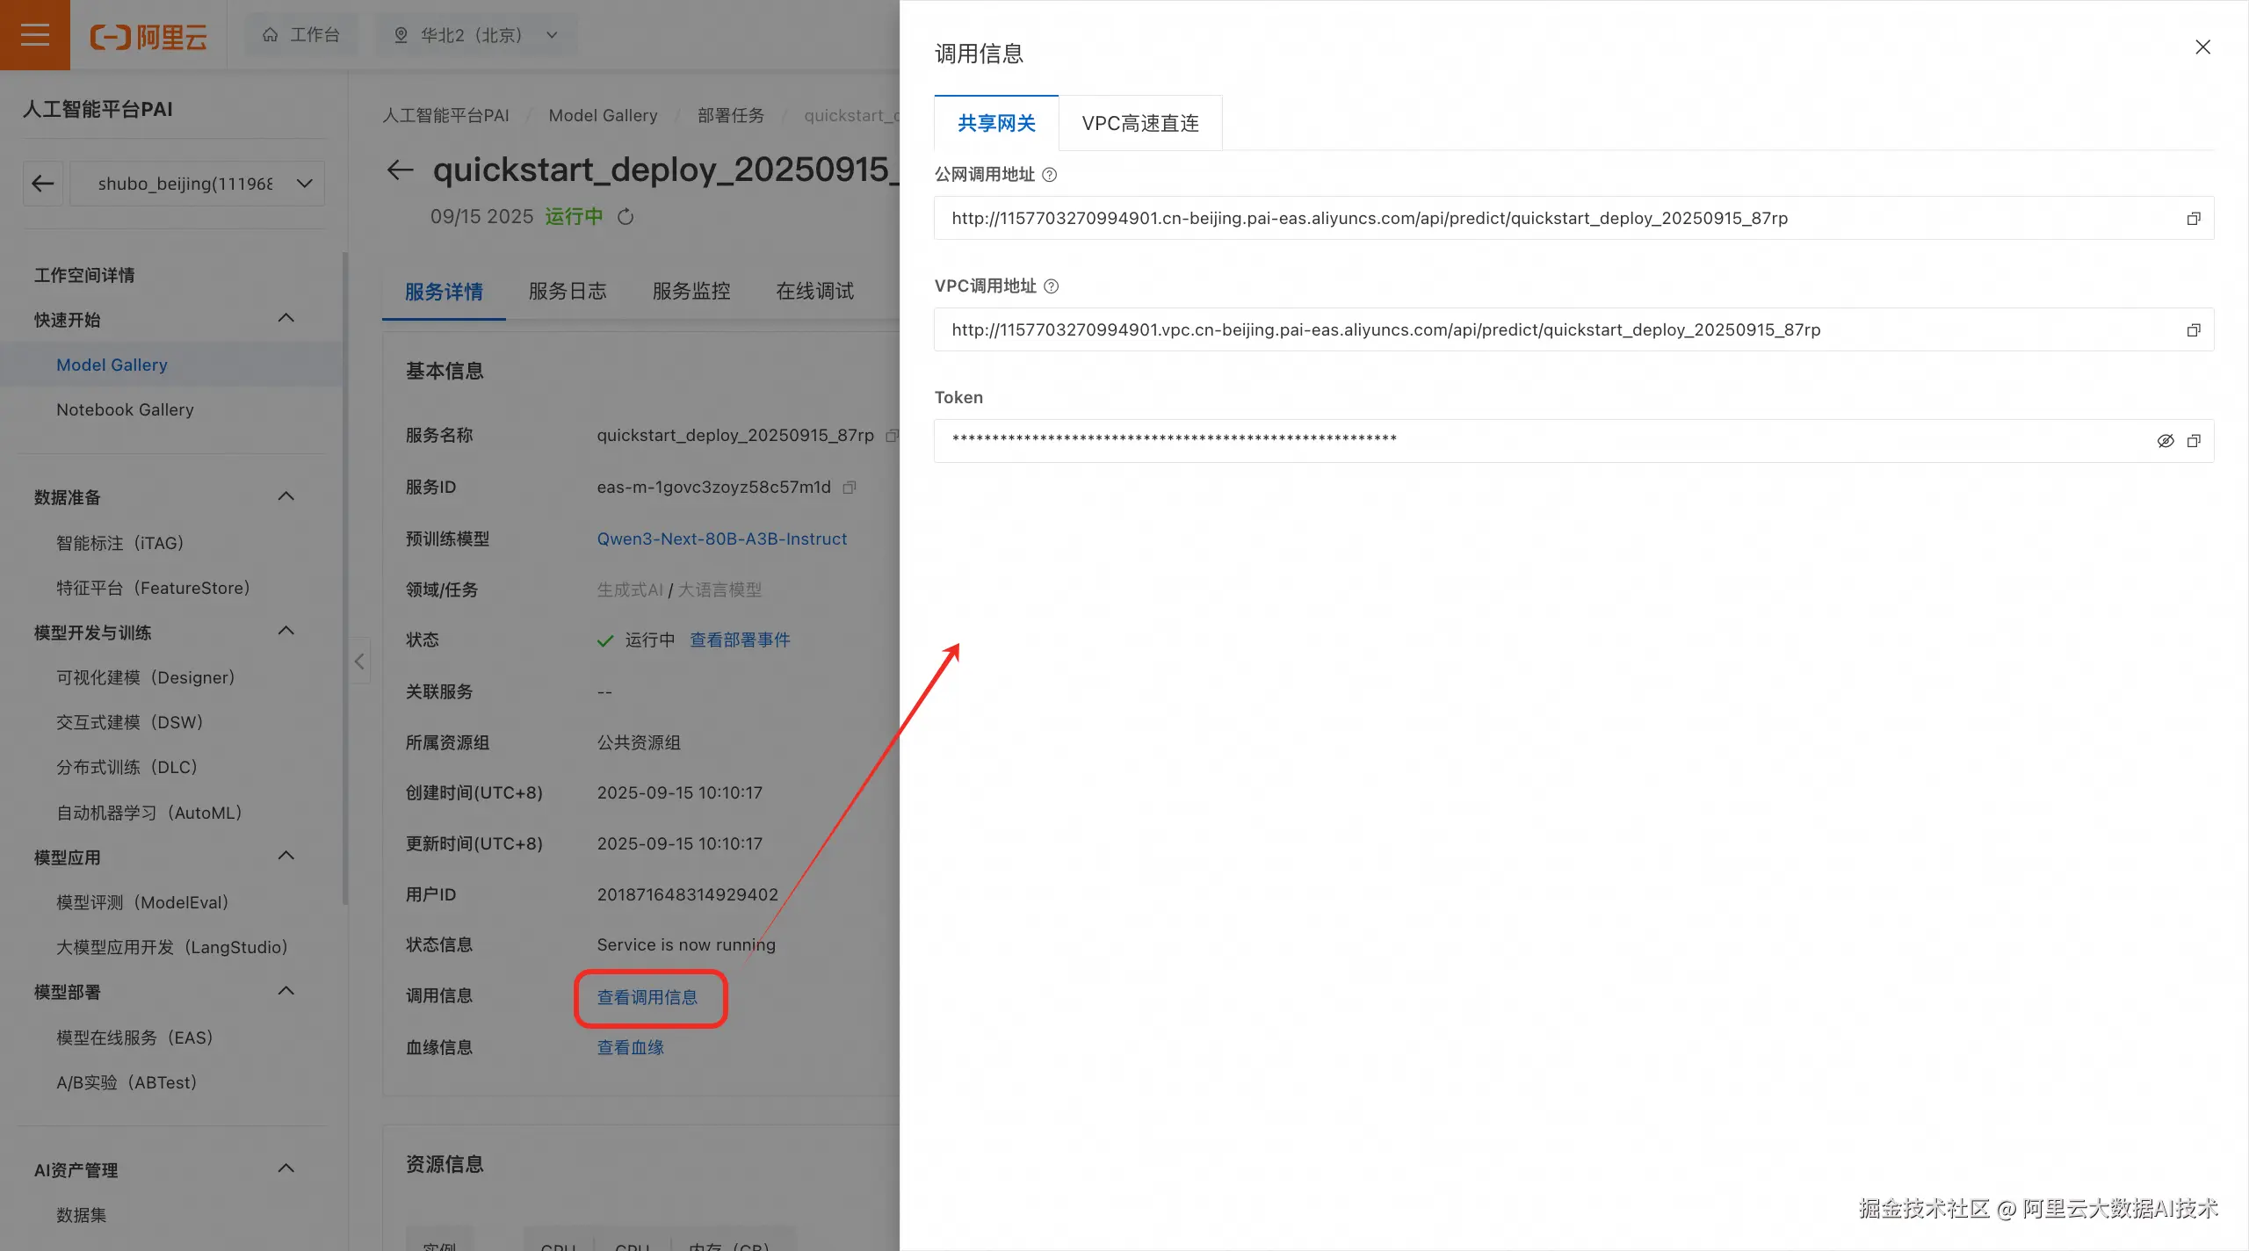The width and height of the screenshot is (2249, 1251).
Task: Open the 服务日志 tab
Action: point(568,292)
